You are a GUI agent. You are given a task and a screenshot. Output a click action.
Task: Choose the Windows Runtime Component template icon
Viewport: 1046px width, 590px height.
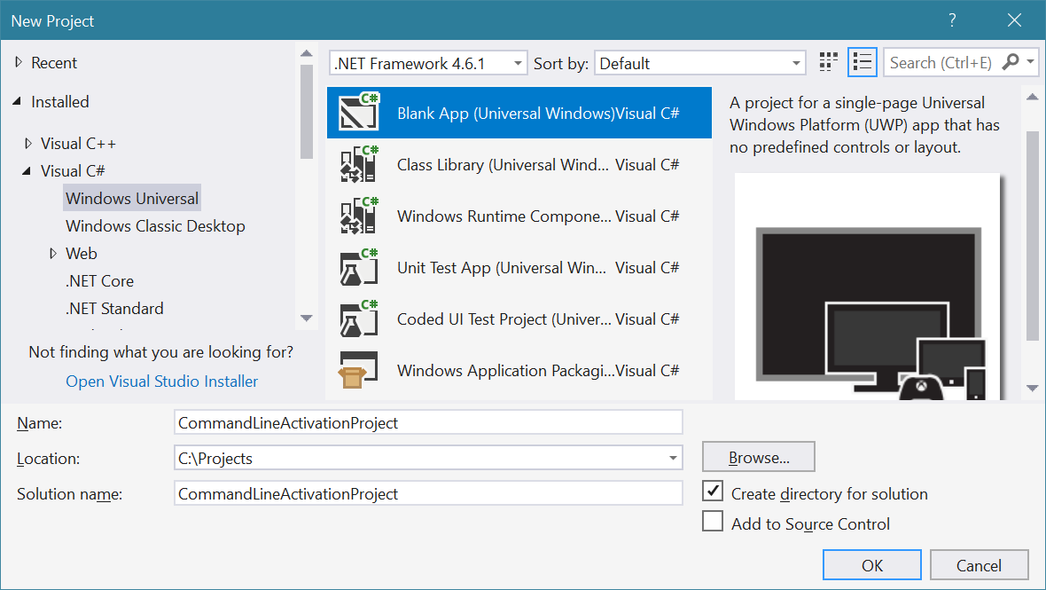point(359,216)
